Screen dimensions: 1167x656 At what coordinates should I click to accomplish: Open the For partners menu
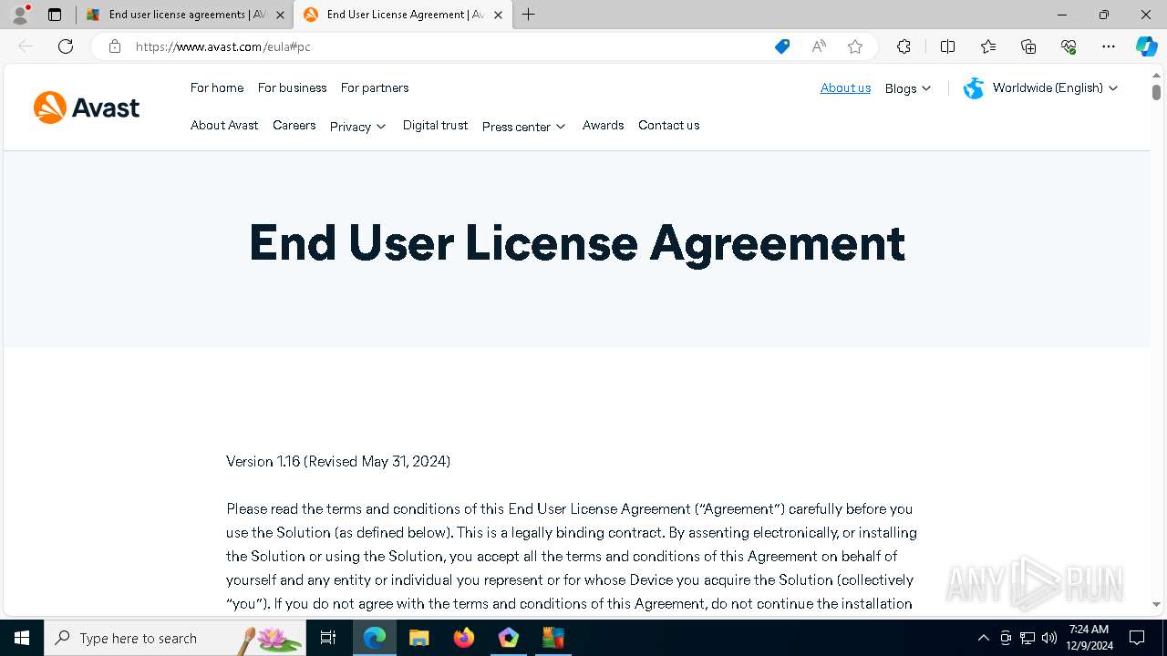pyautogui.click(x=375, y=87)
